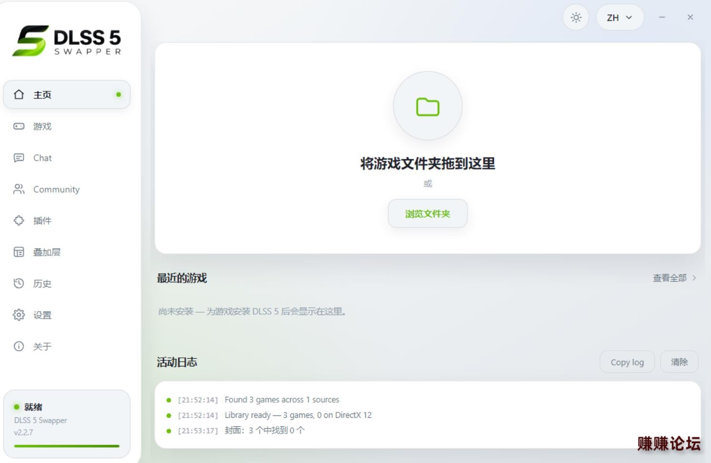Click the gamepad icon for 游戏
The width and height of the screenshot is (711, 463).
coord(19,126)
